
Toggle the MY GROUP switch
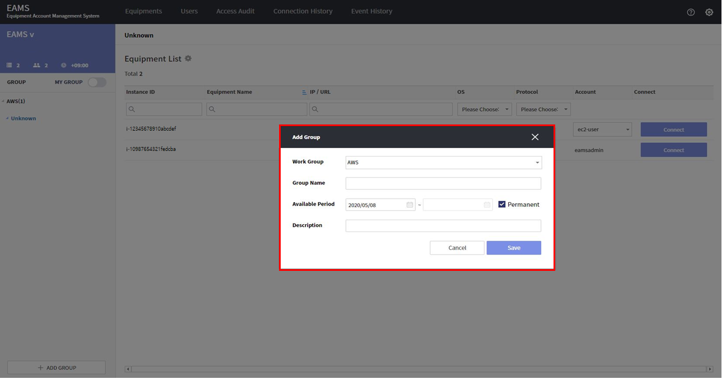coord(97,82)
